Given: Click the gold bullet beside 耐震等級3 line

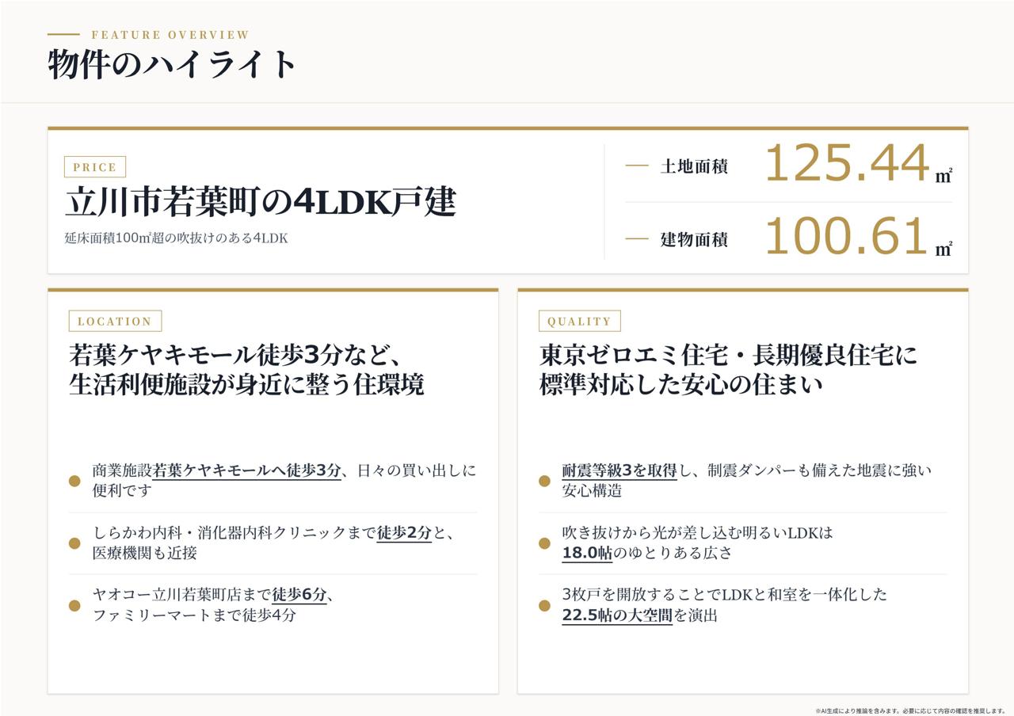Looking at the screenshot, I should pos(544,481).
